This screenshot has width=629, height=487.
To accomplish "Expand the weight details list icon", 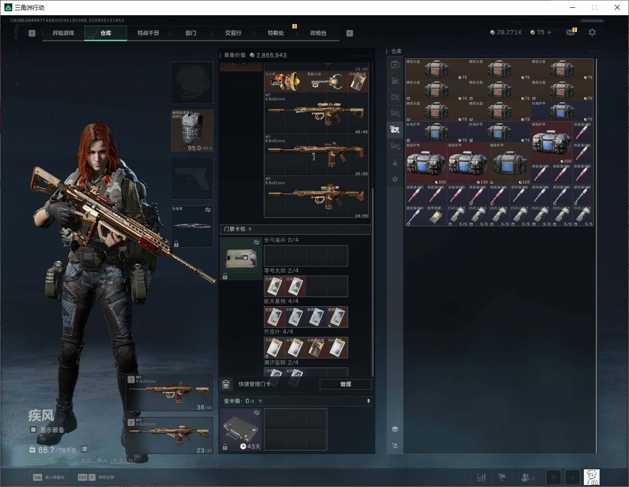I will click(x=84, y=449).
